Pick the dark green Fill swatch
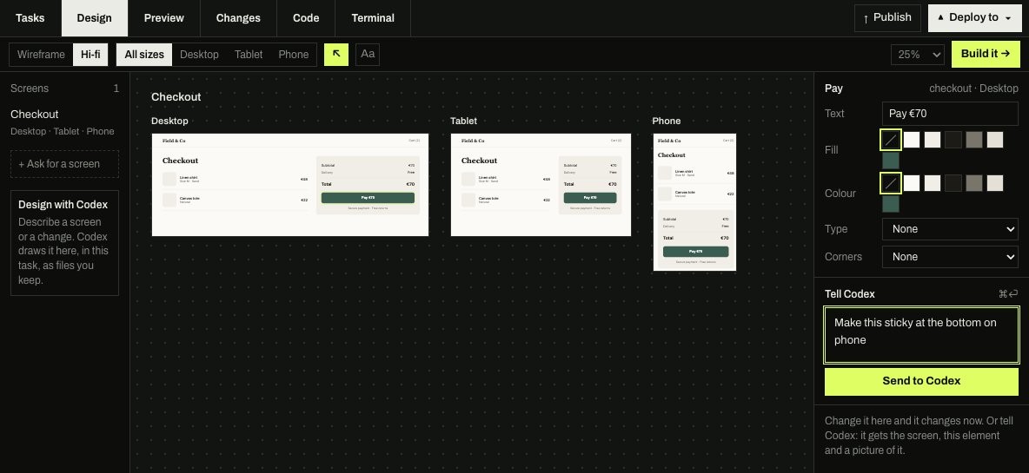This screenshot has width=1029, height=473. point(891,161)
